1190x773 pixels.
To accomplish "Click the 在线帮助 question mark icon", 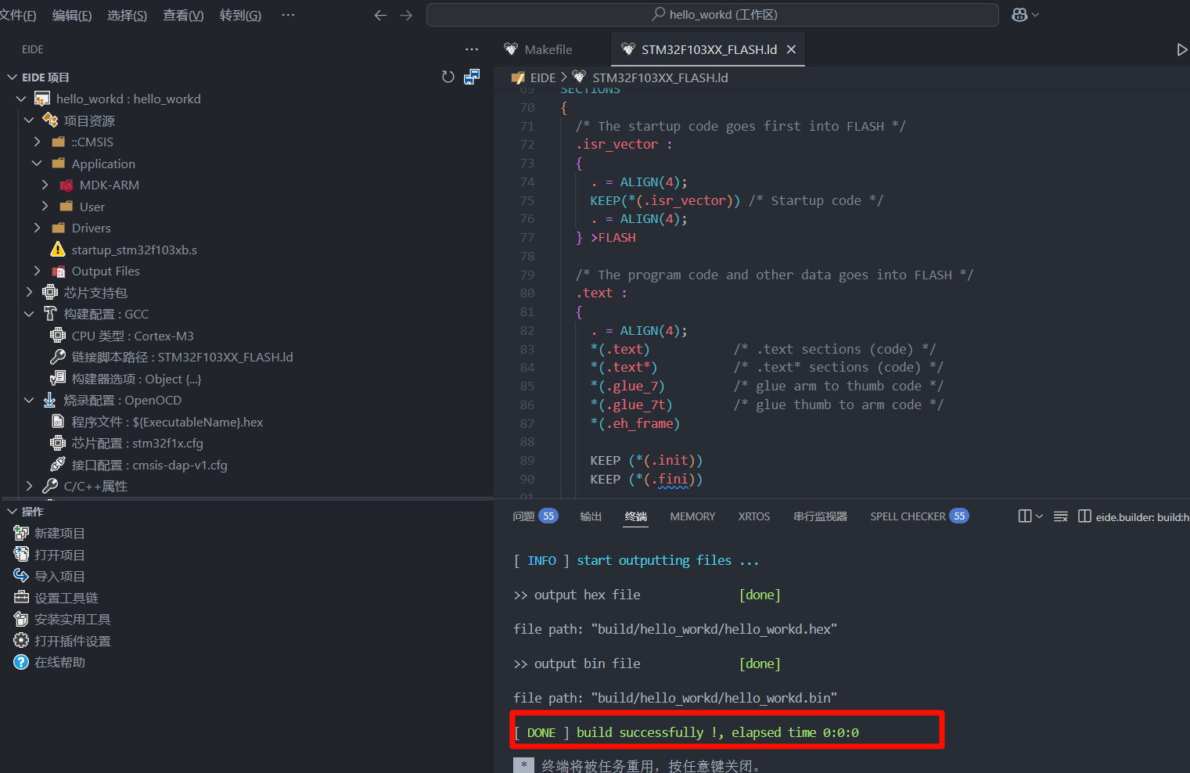I will pyautogui.click(x=21, y=662).
